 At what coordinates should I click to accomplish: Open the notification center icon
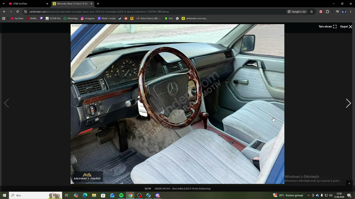tap(349, 195)
